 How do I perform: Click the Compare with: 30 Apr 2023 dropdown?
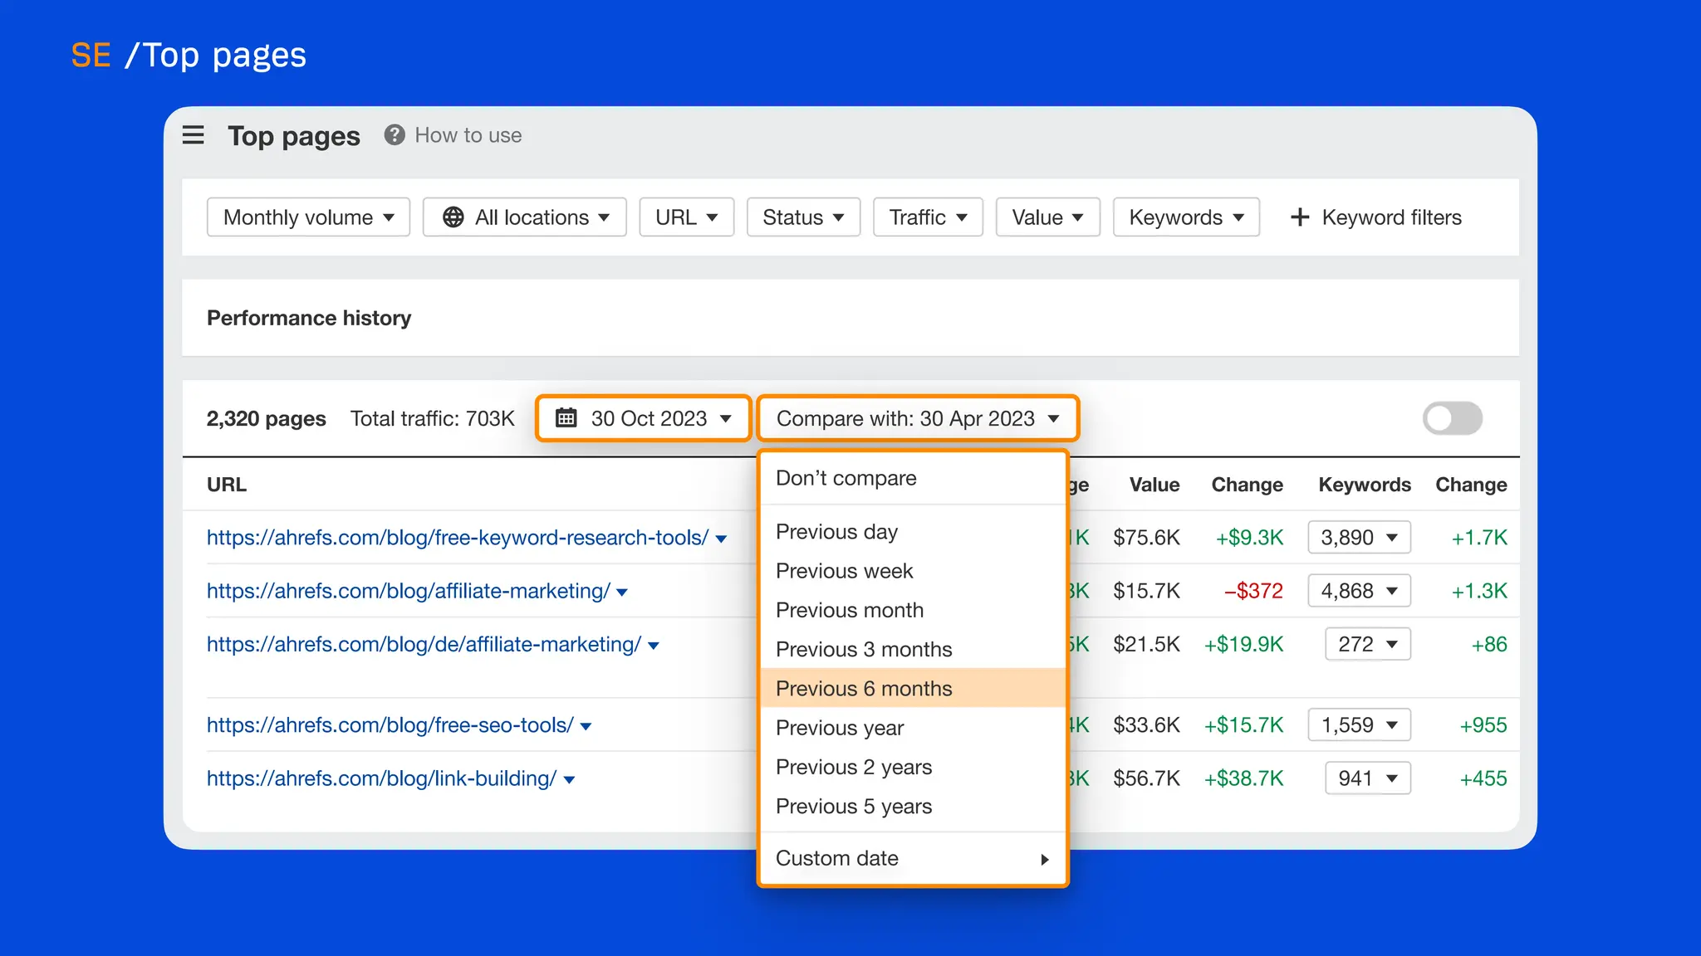918,418
